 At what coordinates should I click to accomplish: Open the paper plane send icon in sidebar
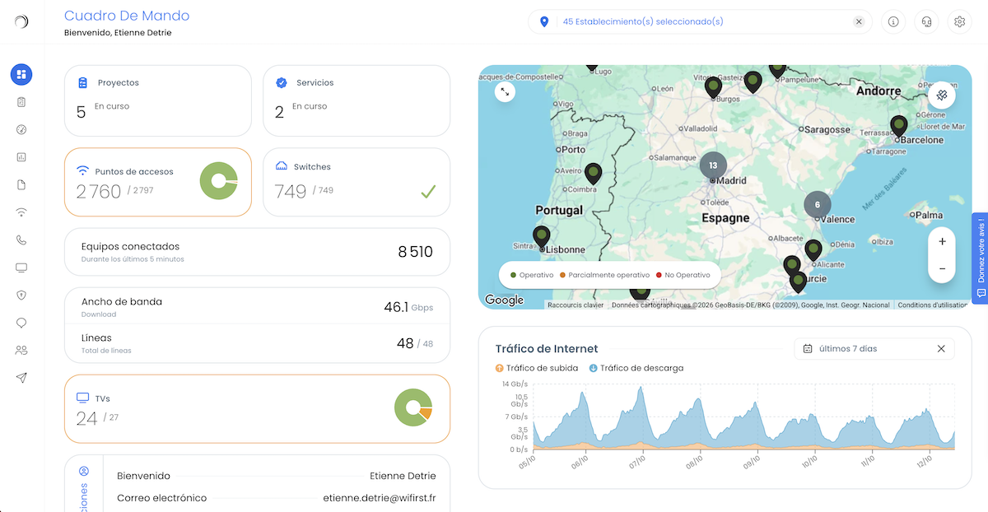[21, 378]
